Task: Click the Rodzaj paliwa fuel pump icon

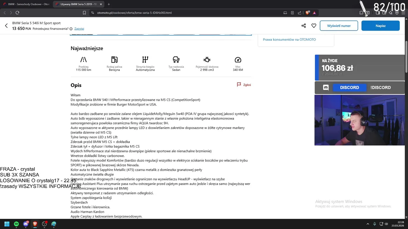Action: pyautogui.click(x=114, y=59)
